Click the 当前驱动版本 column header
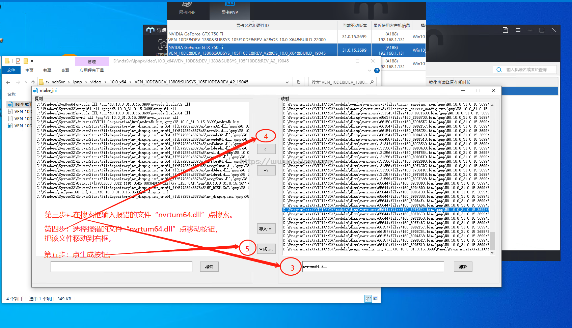This screenshot has width=572, height=328. coord(354,25)
